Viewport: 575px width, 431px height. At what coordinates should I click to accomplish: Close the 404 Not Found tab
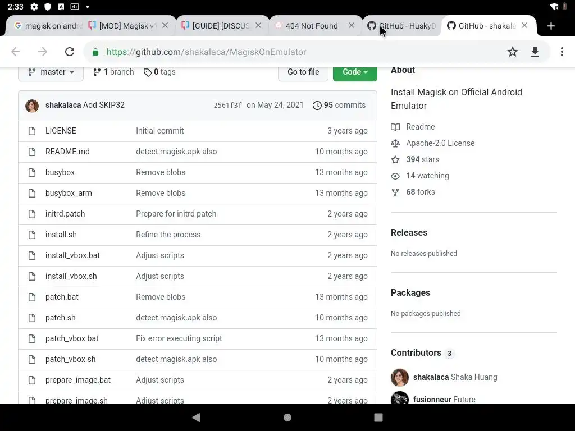[352, 25]
